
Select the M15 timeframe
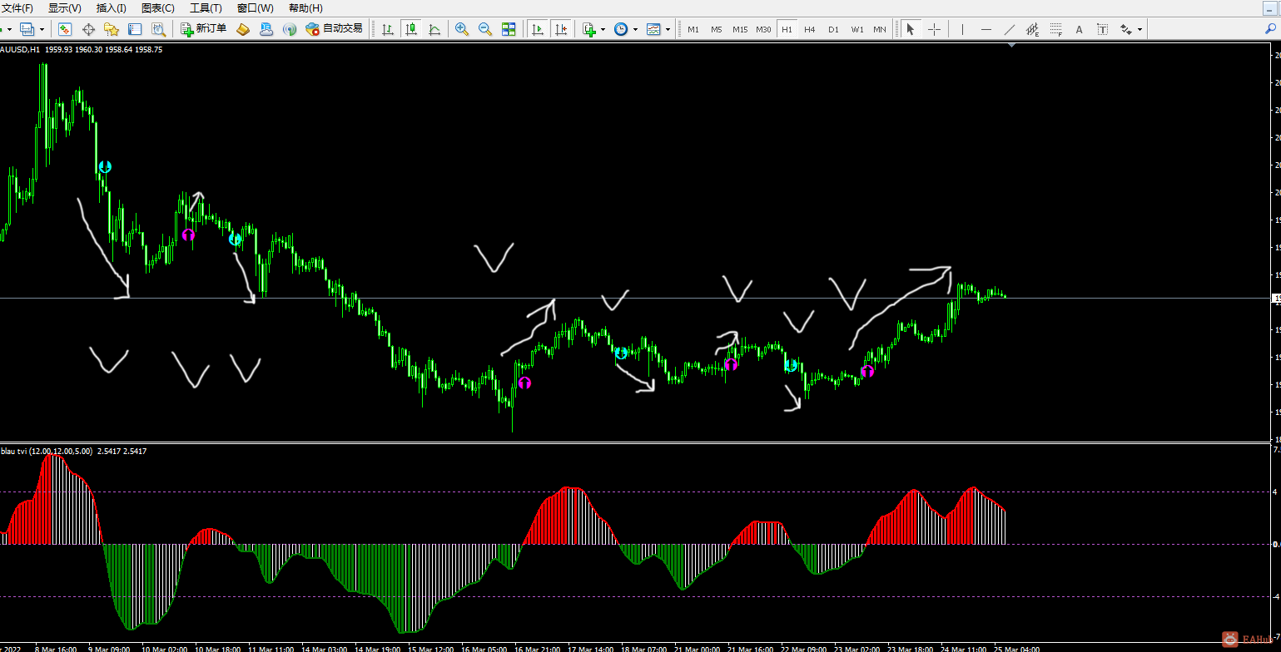point(740,29)
